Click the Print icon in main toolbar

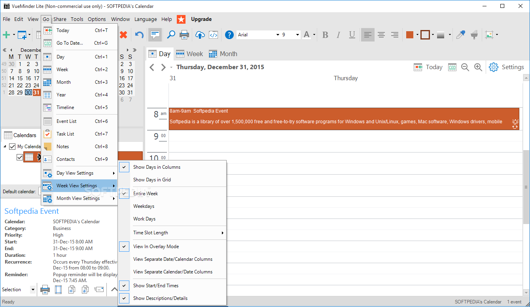184,35
